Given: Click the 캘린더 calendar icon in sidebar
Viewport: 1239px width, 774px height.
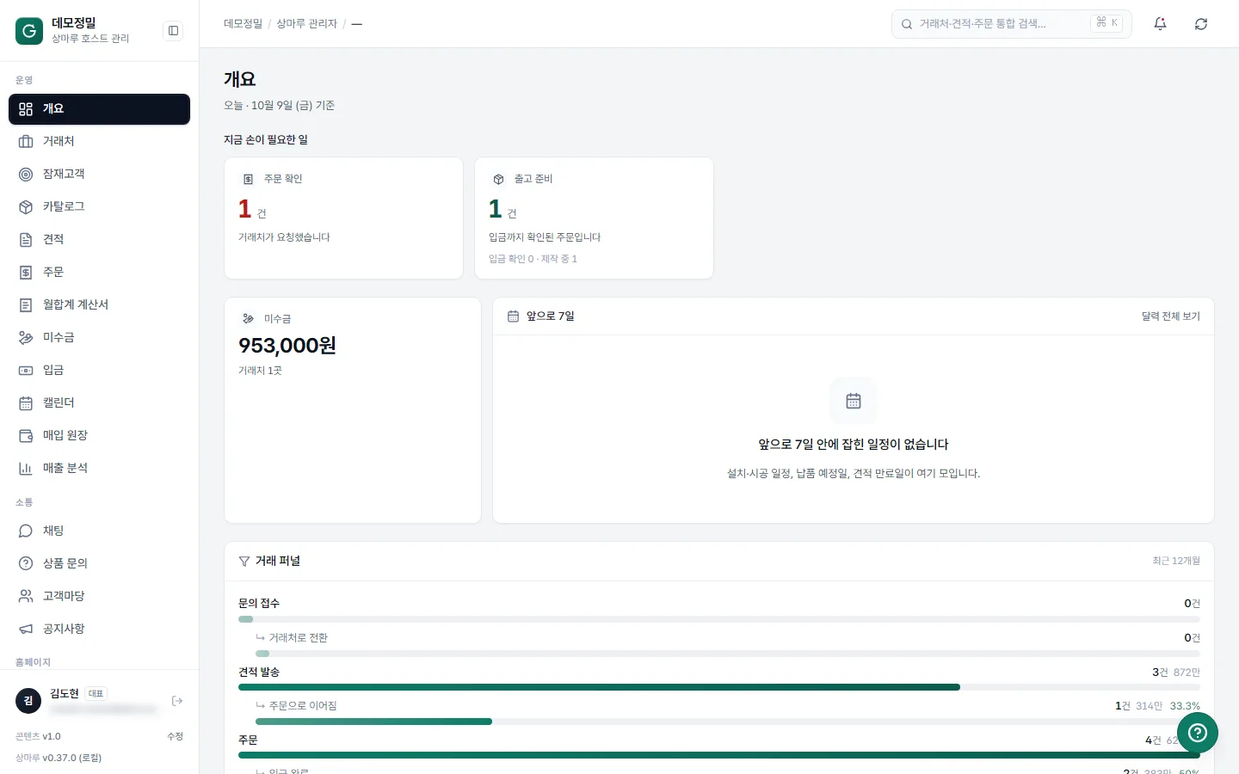Looking at the screenshot, I should click(26, 402).
